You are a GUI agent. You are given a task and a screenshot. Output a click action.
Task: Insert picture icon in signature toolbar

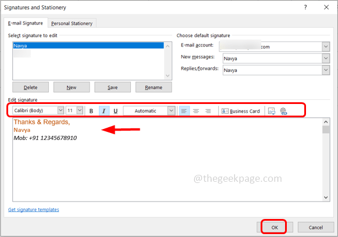pos(272,111)
